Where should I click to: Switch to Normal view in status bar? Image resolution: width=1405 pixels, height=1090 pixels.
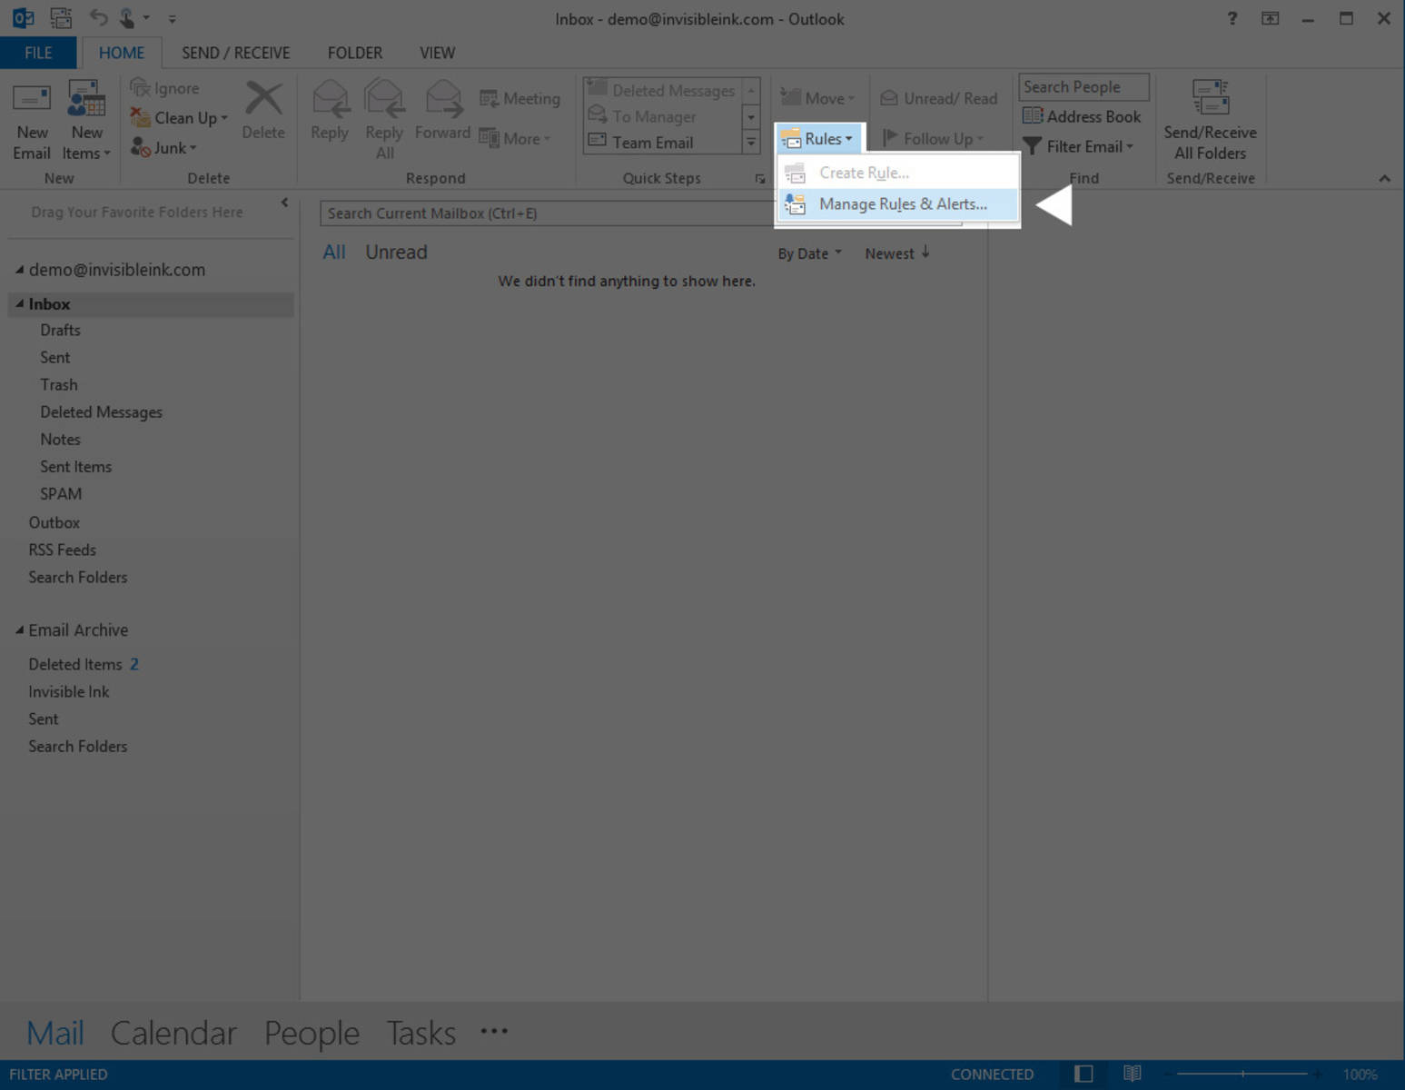point(1083,1074)
